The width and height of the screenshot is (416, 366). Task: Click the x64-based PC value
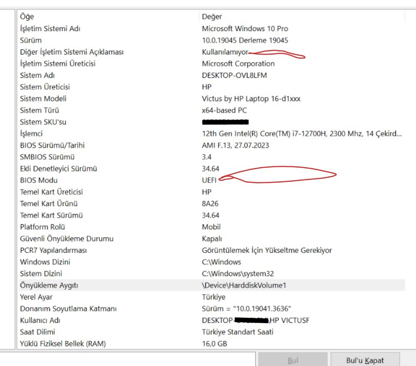[224, 110]
